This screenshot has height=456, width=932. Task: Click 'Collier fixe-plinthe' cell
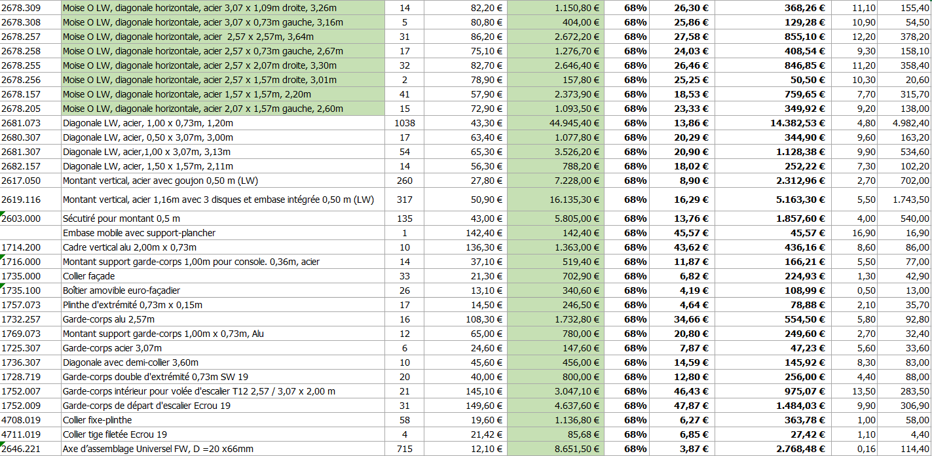coord(223,420)
